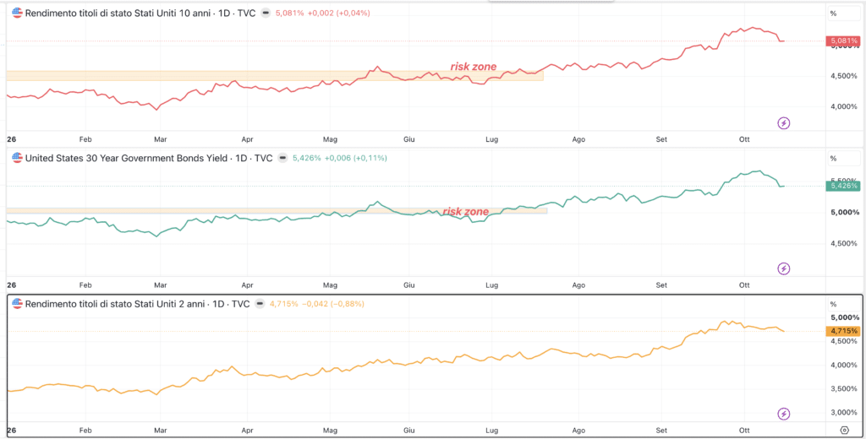Click the 3,500% axis level in the 2-year pane
This screenshot has height=439, width=866.
point(845,389)
